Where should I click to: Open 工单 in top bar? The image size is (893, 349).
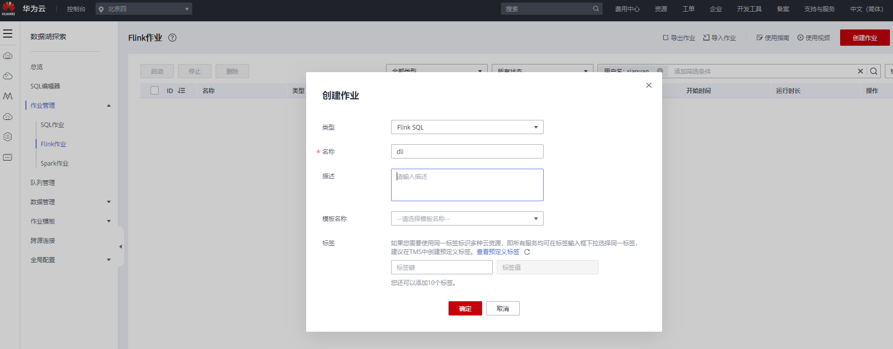point(689,9)
